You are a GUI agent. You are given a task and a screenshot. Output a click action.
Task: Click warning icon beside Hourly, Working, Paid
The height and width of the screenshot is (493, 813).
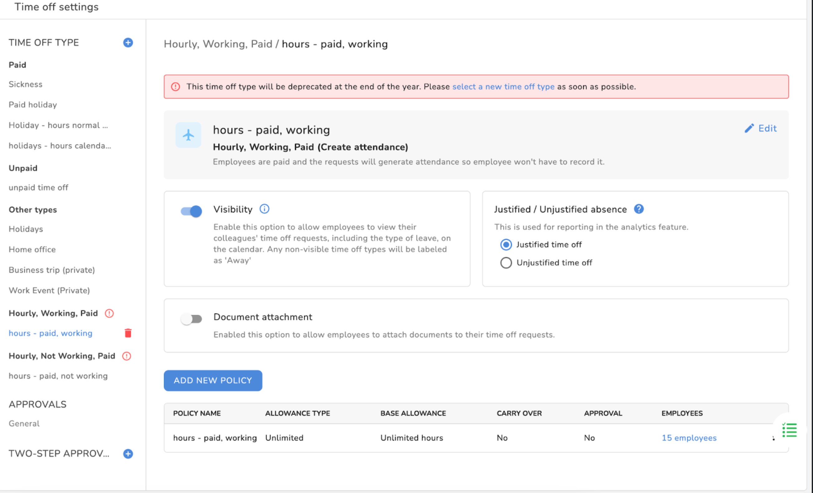click(x=109, y=313)
